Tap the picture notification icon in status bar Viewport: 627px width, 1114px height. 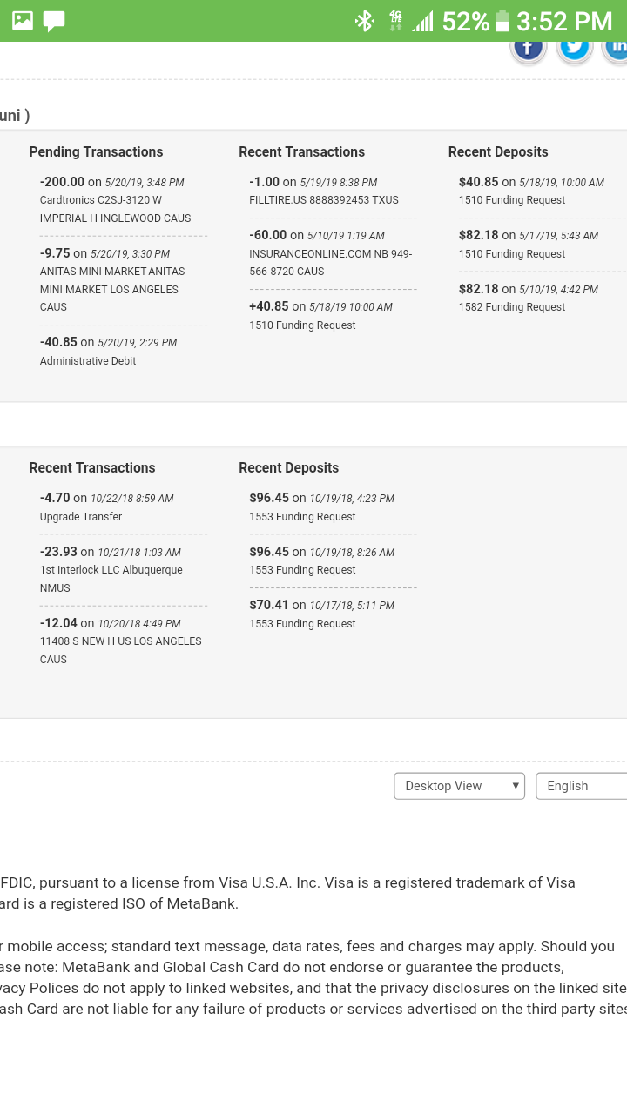click(23, 21)
